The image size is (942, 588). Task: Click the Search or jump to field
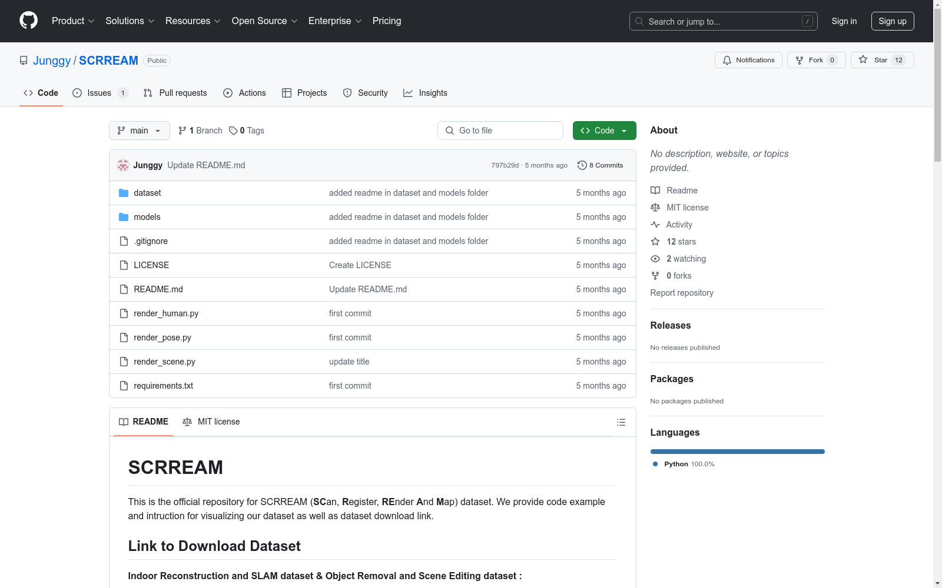(724, 21)
